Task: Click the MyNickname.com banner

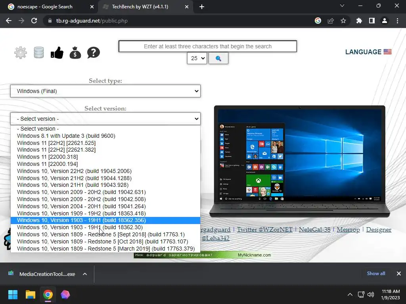Action: click(x=203, y=255)
